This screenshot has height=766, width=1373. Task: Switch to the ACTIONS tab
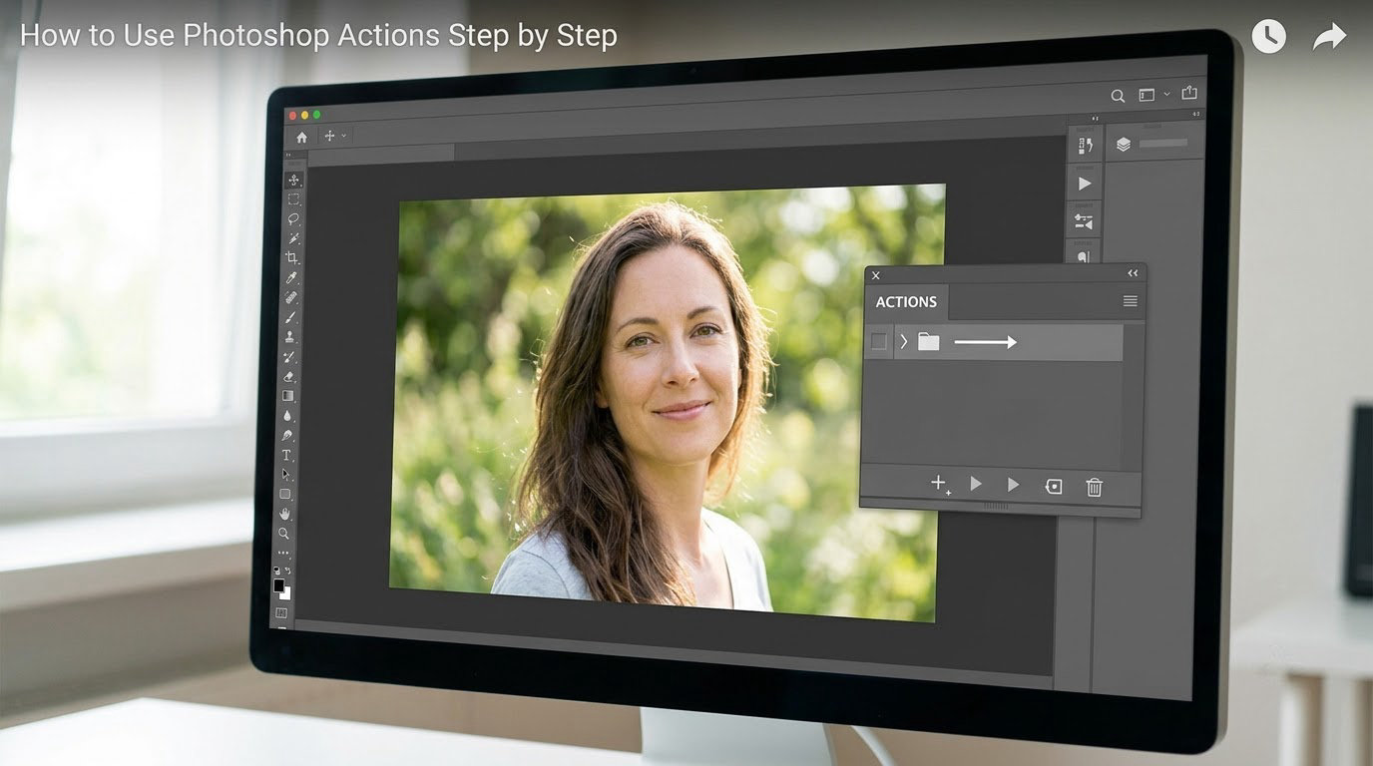point(906,302)
